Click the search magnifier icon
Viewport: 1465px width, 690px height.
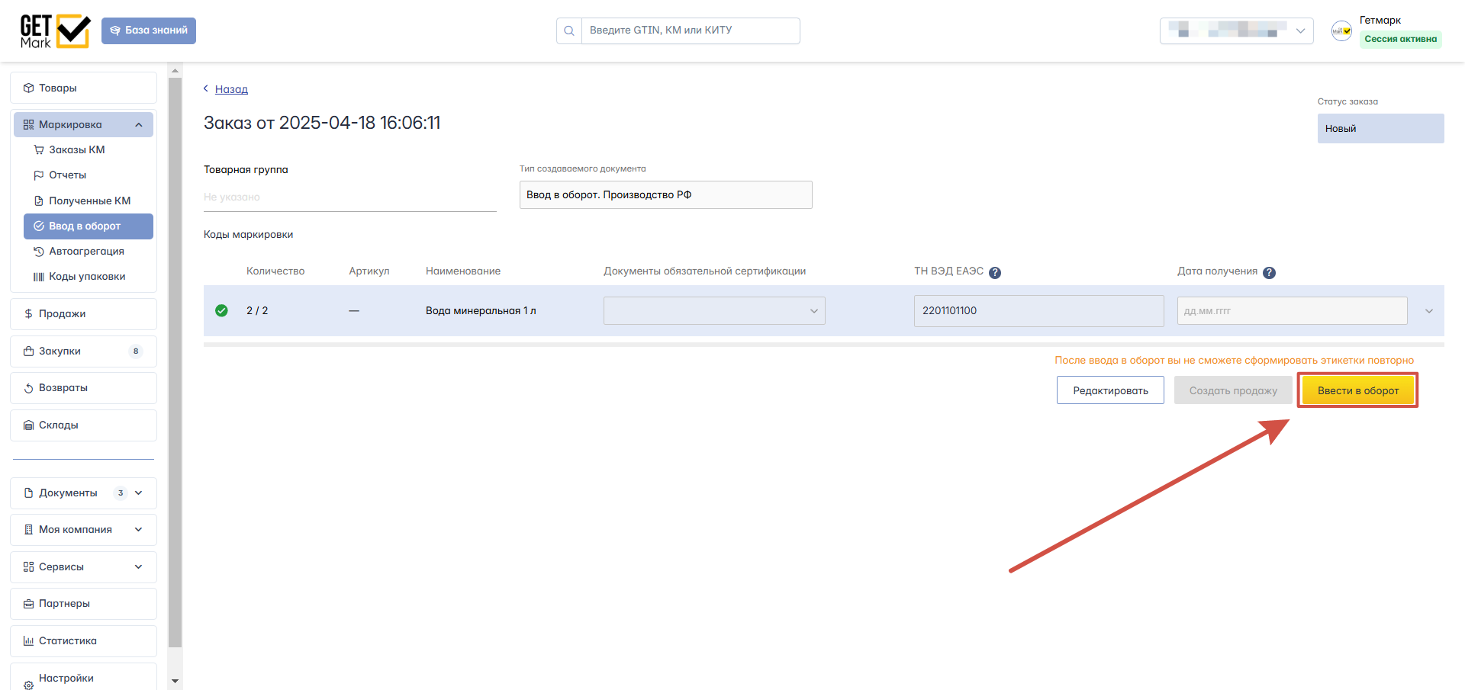point(569,31)
